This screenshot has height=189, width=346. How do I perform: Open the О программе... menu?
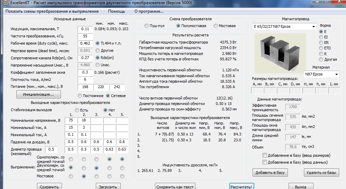pyautogui.click(x=149, y=11)
